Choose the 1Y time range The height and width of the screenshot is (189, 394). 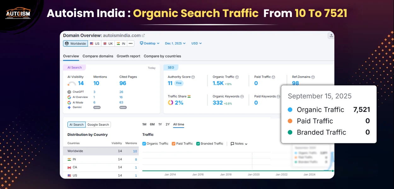click(160, 124)
